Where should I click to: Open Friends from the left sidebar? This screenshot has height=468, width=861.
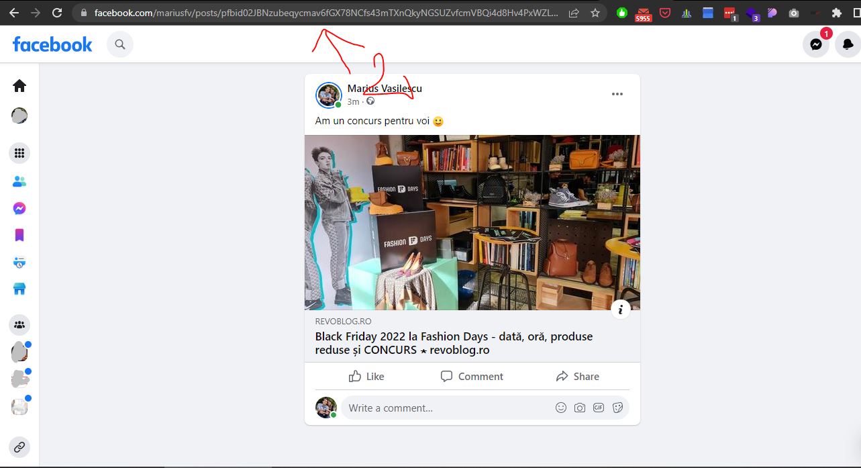pyautogui.click(x=19, y=181)
